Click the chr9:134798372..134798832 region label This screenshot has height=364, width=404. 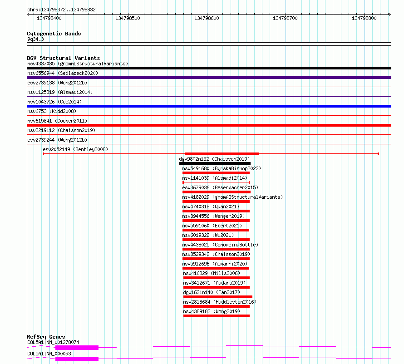click(61, 10)
